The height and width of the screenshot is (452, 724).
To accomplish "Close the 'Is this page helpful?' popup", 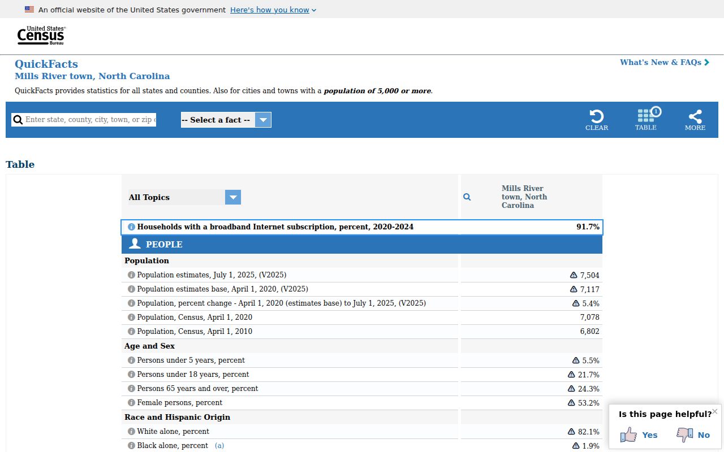I will coord(715,411).
